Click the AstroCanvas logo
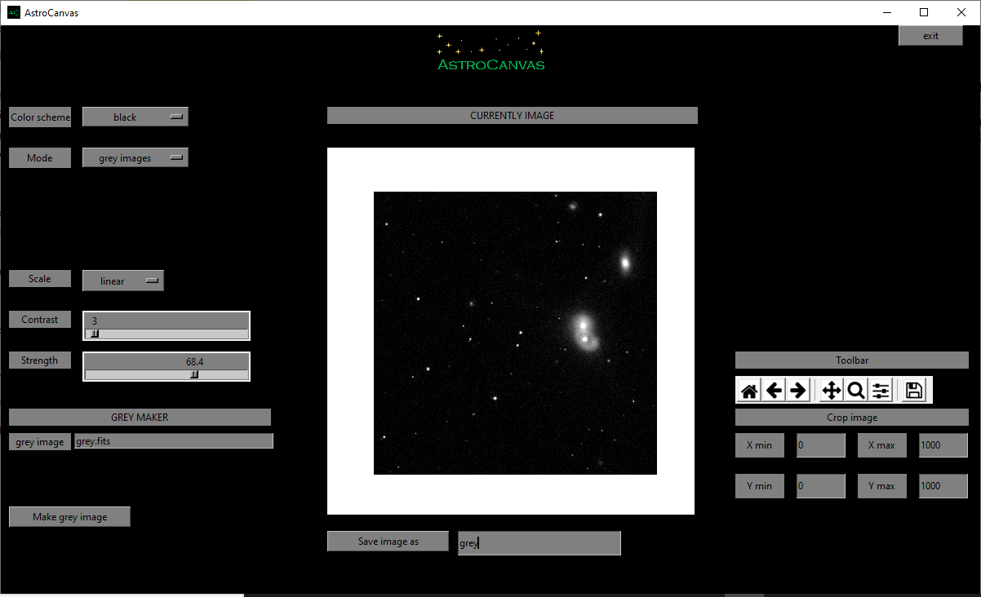The height and width of the screenshot is (597, 981). pyautogui.click(x=491, y=51)
